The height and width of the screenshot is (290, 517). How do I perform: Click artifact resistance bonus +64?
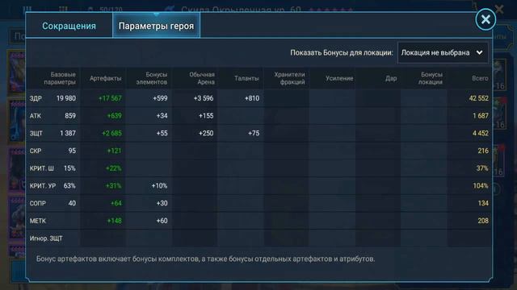[116, 203]
